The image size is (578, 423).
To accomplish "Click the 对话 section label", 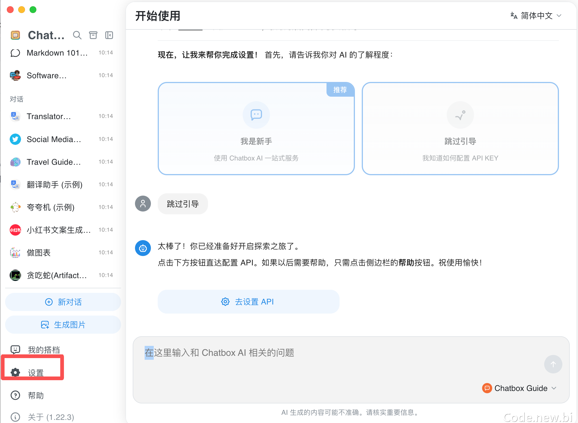I will 16,99.
